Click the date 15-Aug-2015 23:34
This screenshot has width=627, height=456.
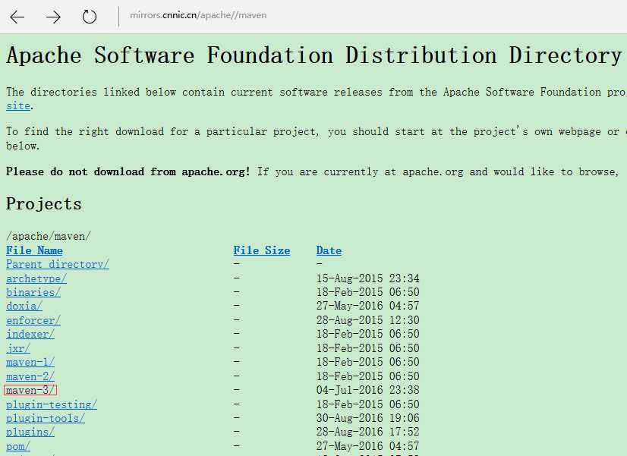[368, 278]
